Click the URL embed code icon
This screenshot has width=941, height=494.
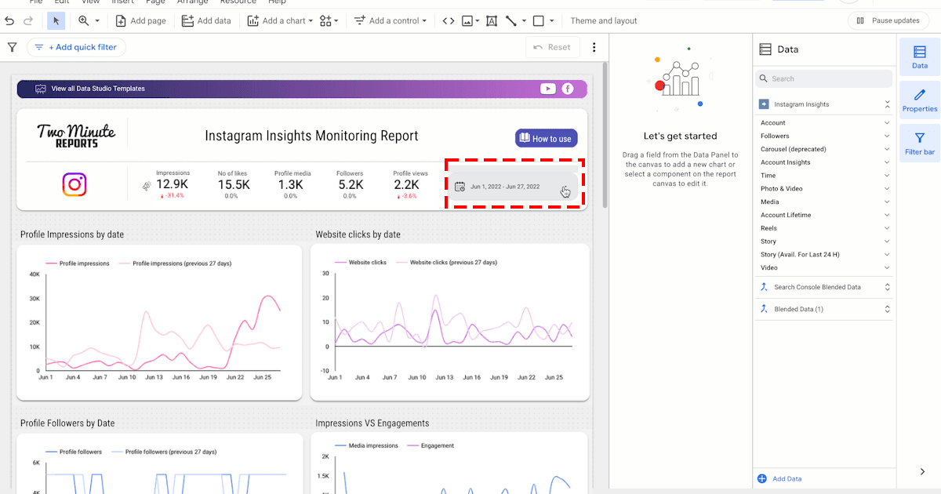pos(449,21)
